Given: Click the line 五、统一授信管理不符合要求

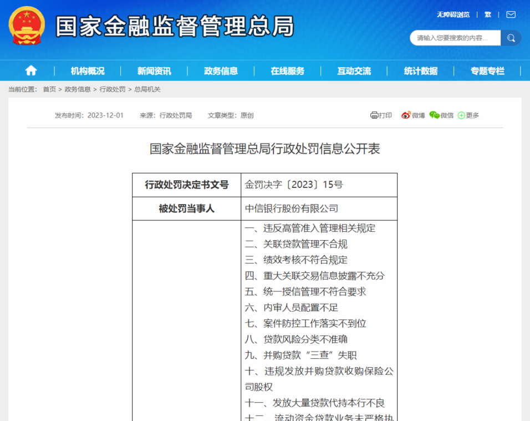Looking at the screenshot, I should point(305,292).
